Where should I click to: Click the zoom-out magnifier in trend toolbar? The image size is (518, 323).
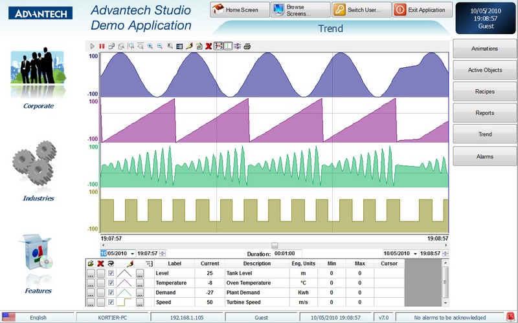click(159, 47)
